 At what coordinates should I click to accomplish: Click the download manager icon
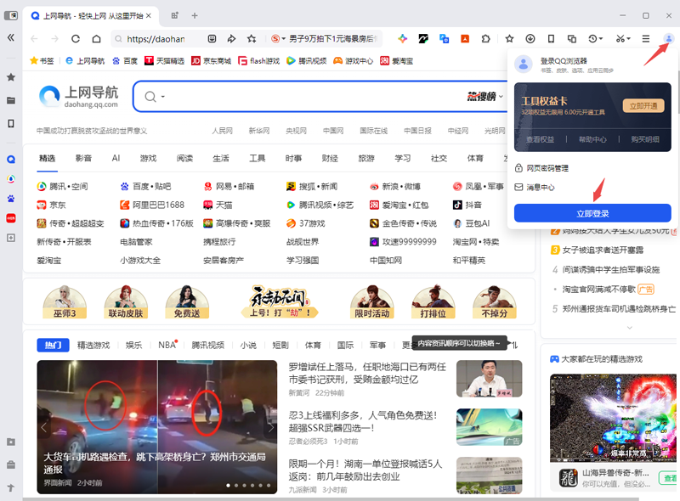pos(530,39)
